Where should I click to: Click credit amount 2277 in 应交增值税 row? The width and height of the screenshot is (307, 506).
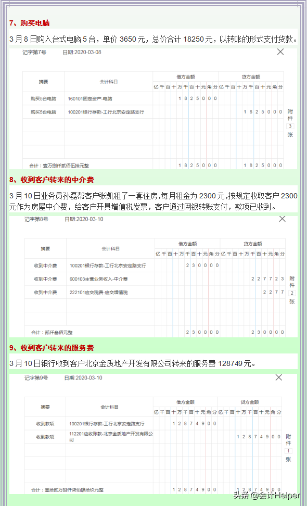[274, 293]
